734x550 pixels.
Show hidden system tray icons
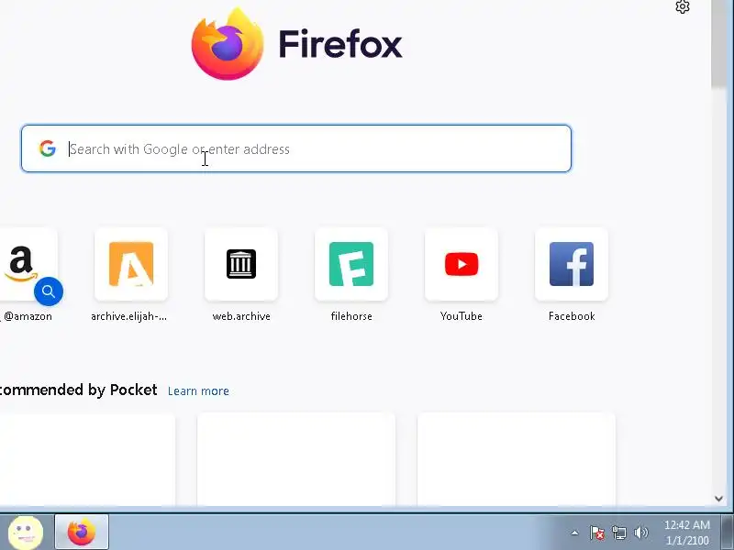click(575, 533)
